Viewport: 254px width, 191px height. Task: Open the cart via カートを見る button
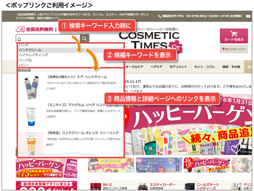[x=234, y=36]
